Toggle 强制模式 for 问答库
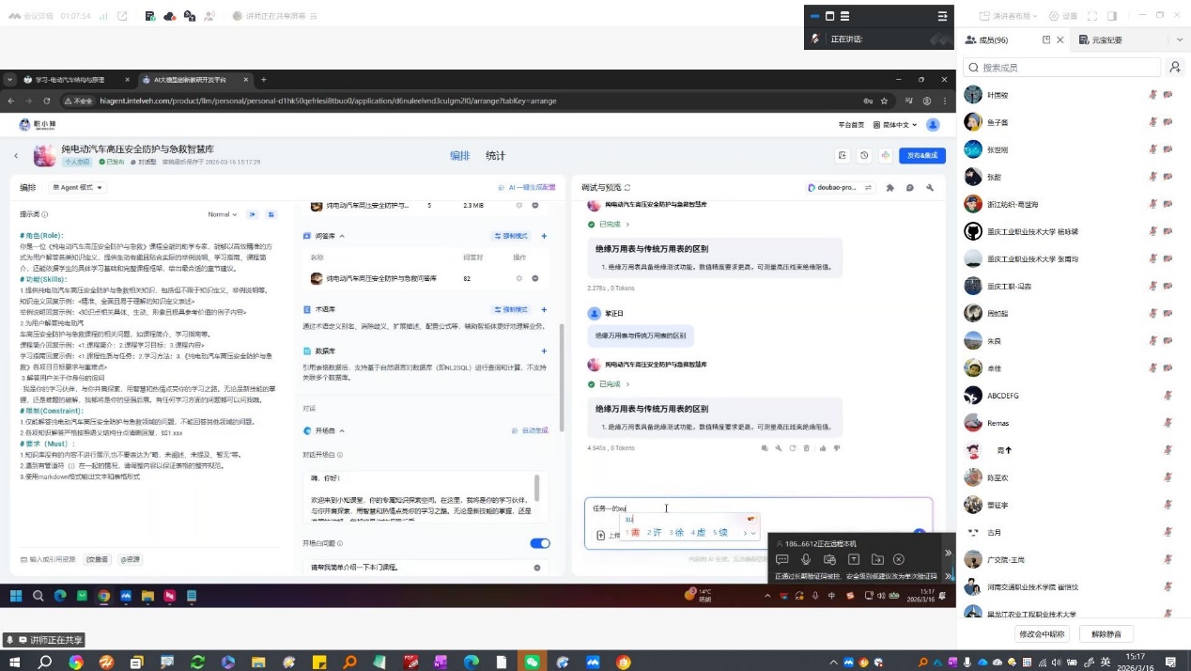 coord(510,236)
